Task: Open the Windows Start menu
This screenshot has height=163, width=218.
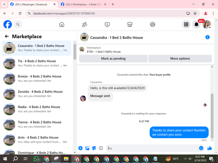Action: (x=5, y=159)
